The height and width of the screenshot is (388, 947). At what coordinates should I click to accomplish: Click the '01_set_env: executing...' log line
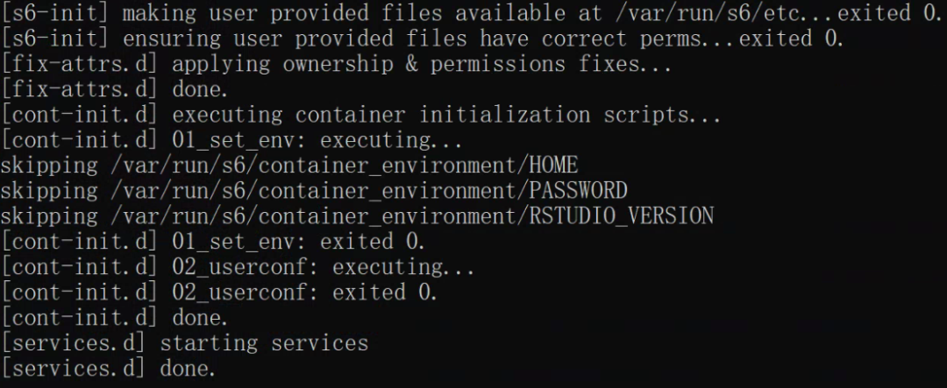(x=231, y=140)
